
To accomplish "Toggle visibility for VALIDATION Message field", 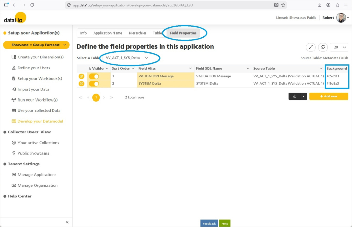I will point(94,76).
